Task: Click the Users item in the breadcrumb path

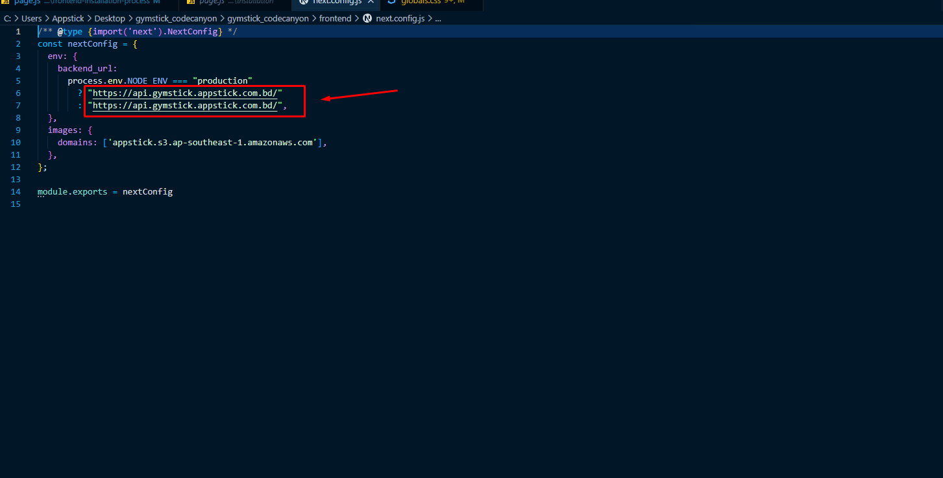Action: (31, 18)
